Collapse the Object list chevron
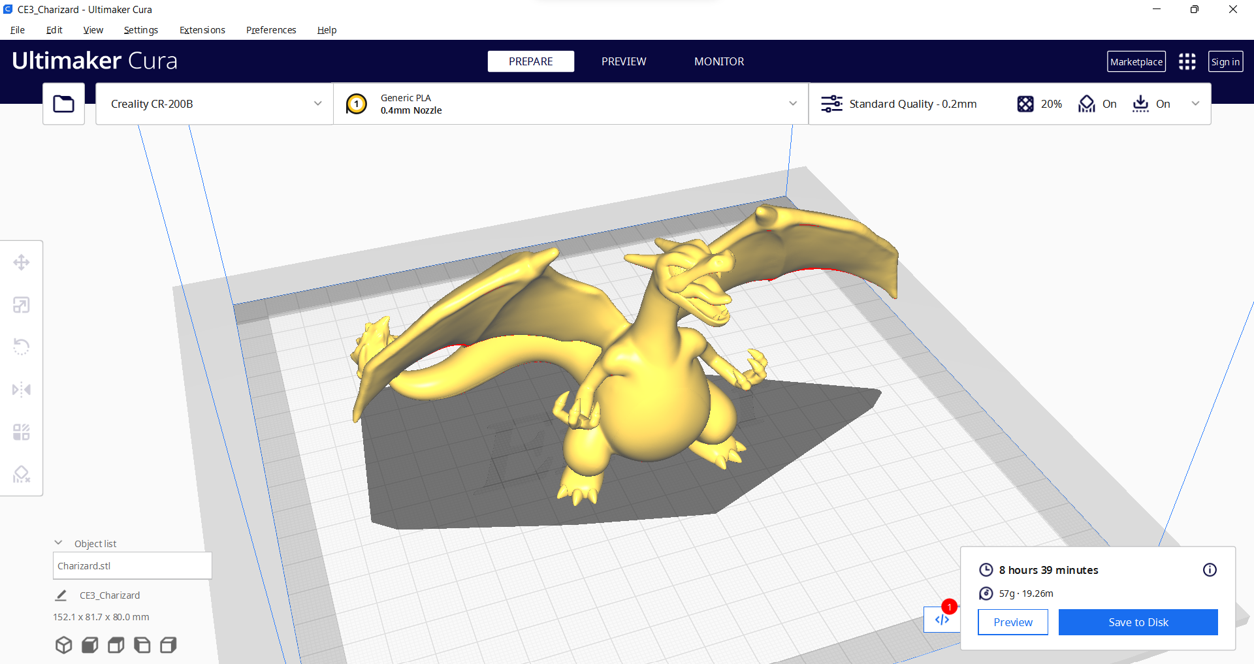Viewport: 1254px width, 664px height. [58, 543]
